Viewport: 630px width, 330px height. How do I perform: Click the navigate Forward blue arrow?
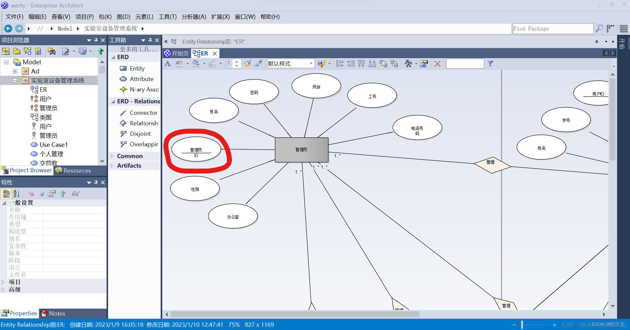[x=19, y=29]
